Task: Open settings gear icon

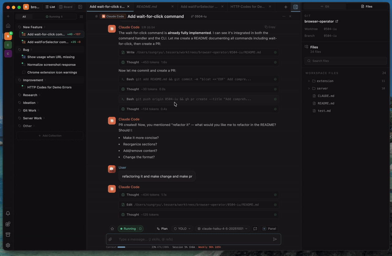Action: click(8, 245)
